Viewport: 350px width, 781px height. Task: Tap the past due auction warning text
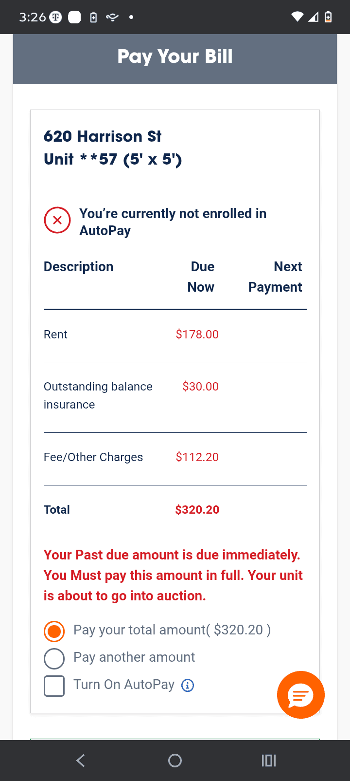tap(174, 575)
